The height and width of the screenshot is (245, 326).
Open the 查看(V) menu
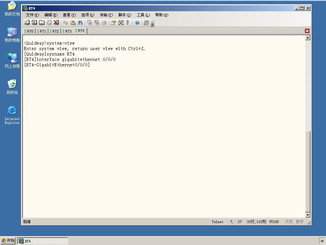[69, 15]
